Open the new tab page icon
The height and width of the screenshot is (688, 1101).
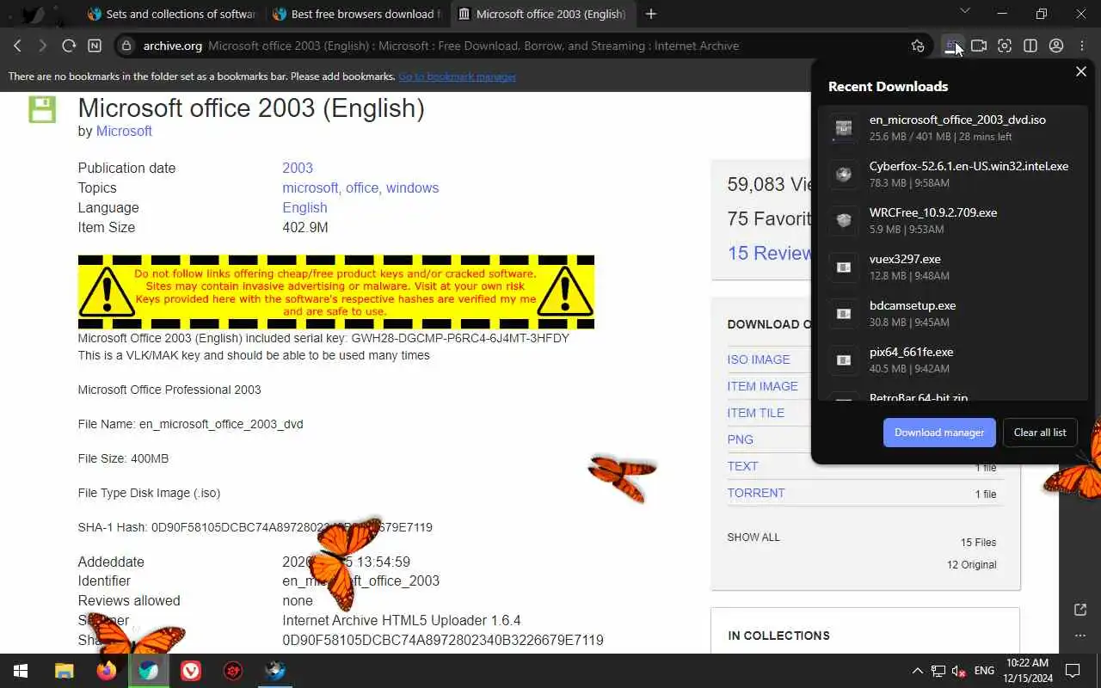point(95,46)
